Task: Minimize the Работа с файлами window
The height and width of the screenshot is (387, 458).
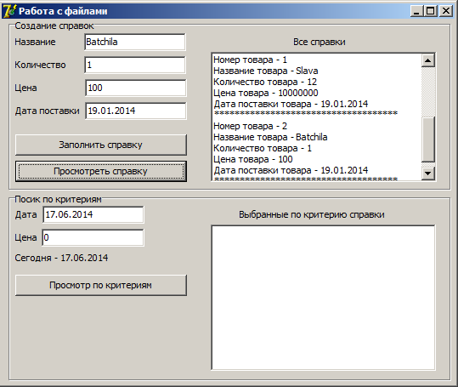Action: [416, 11]
